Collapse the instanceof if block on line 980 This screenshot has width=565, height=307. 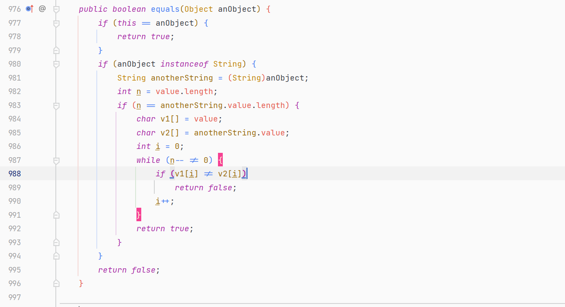[x=56, y=64]
